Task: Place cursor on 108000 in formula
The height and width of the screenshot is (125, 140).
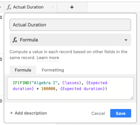Action: click(48, 89)
